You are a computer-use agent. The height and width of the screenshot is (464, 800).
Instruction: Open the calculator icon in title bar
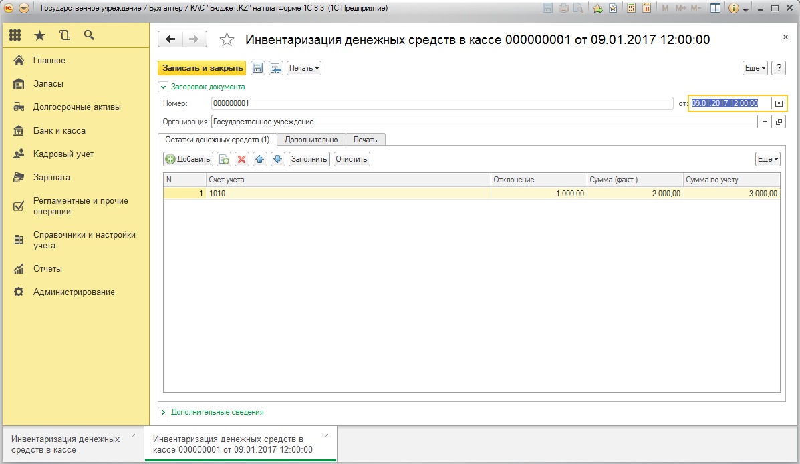point(631,8)
